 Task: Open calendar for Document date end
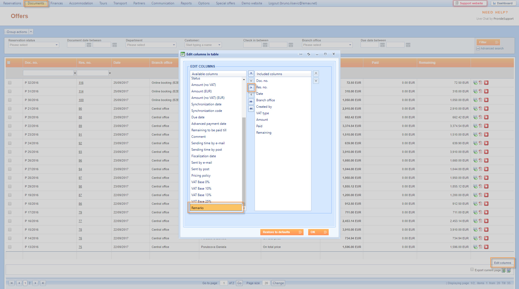coord(115,45)
